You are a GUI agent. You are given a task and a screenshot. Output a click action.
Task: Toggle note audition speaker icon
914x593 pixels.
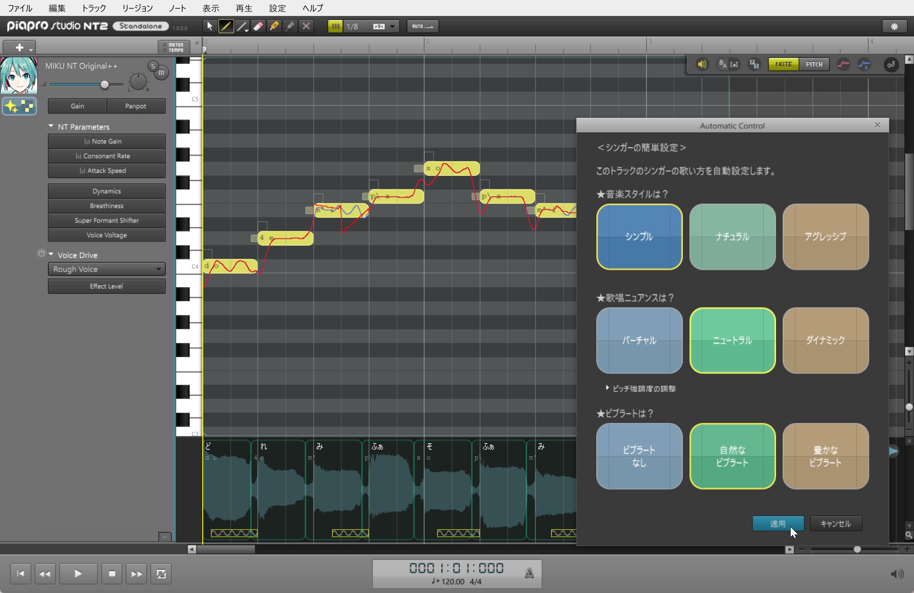702,64
